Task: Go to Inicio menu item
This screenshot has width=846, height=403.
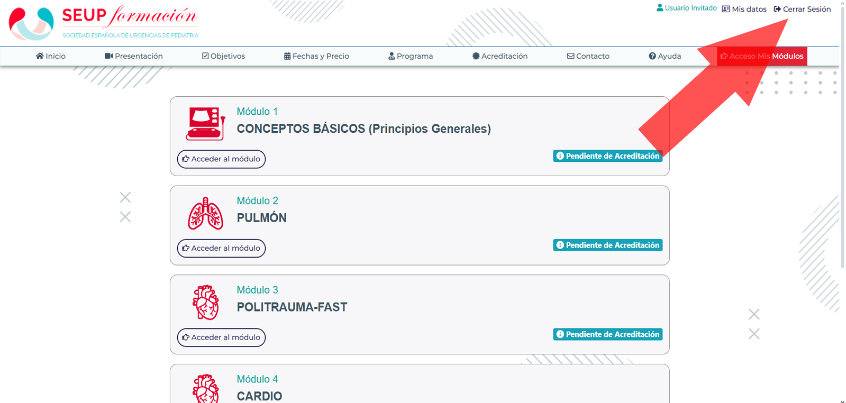Action: pyautogui.click(x=51, y=56)
